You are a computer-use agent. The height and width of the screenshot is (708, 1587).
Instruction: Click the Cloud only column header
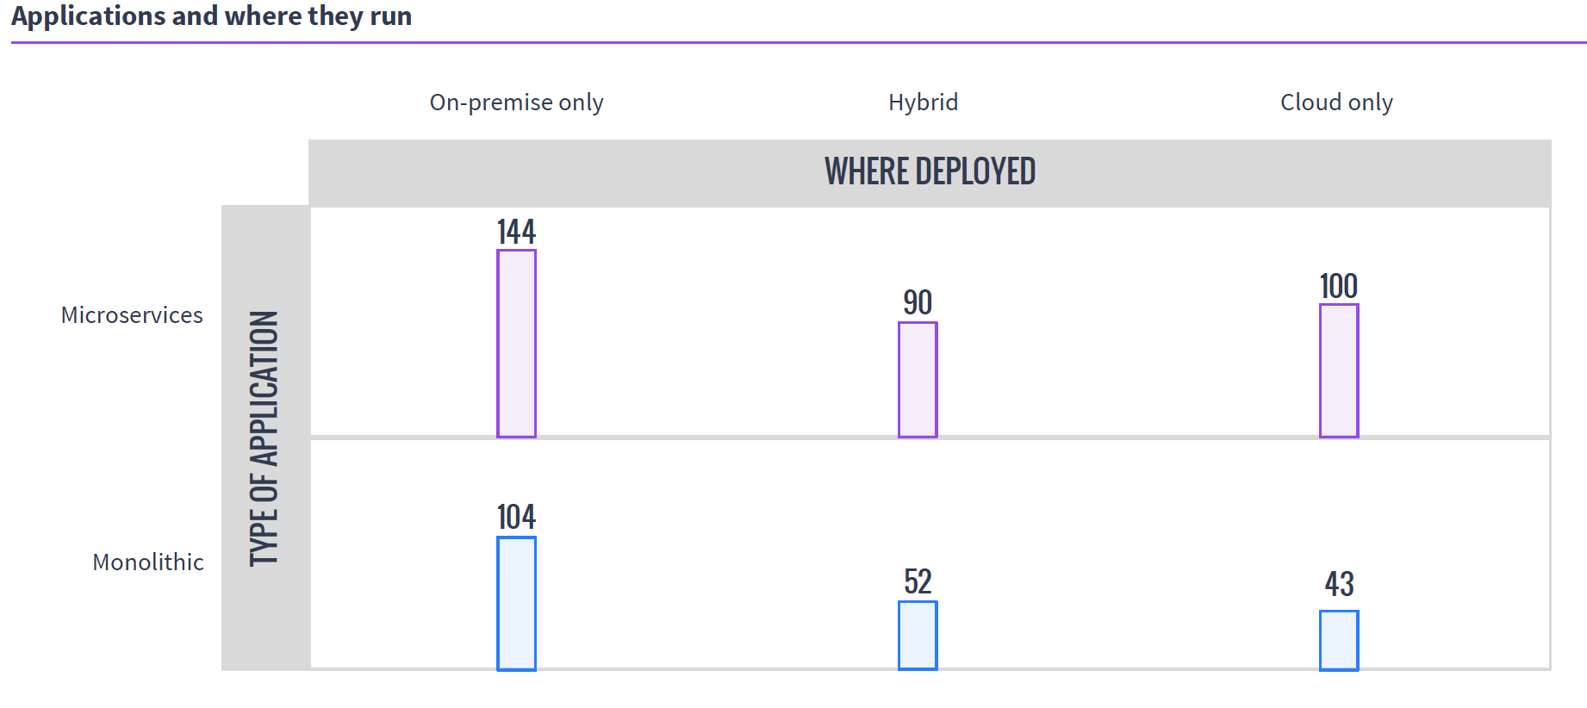(1336, 102)
